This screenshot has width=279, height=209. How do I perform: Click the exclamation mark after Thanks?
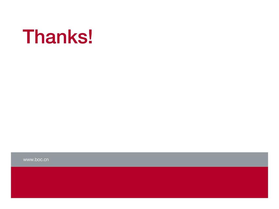click(90, 37)
